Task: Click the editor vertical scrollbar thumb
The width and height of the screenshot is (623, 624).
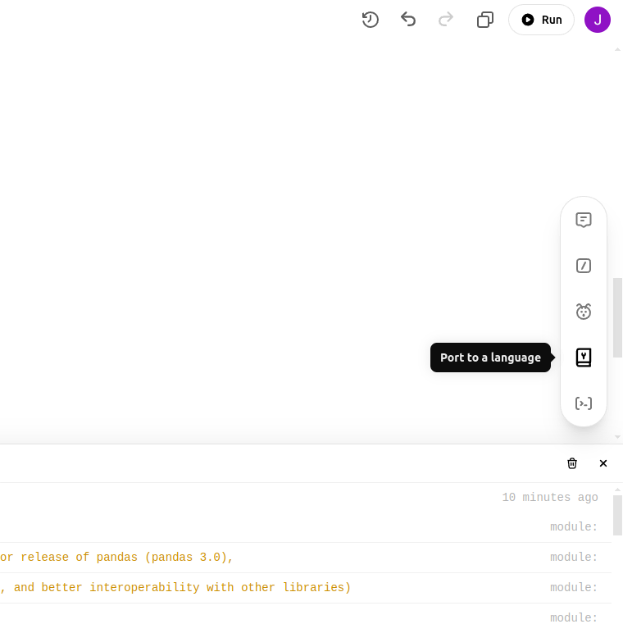Action: tap(617, 317)
